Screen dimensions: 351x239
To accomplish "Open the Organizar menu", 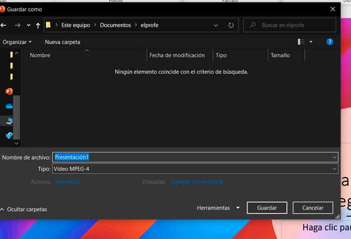I will click(17, 41).
